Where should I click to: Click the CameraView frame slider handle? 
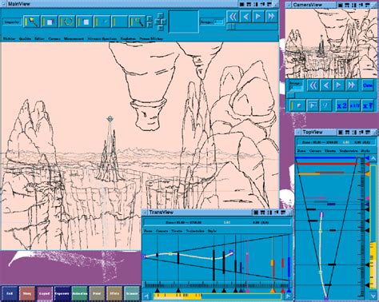(292, 95)
